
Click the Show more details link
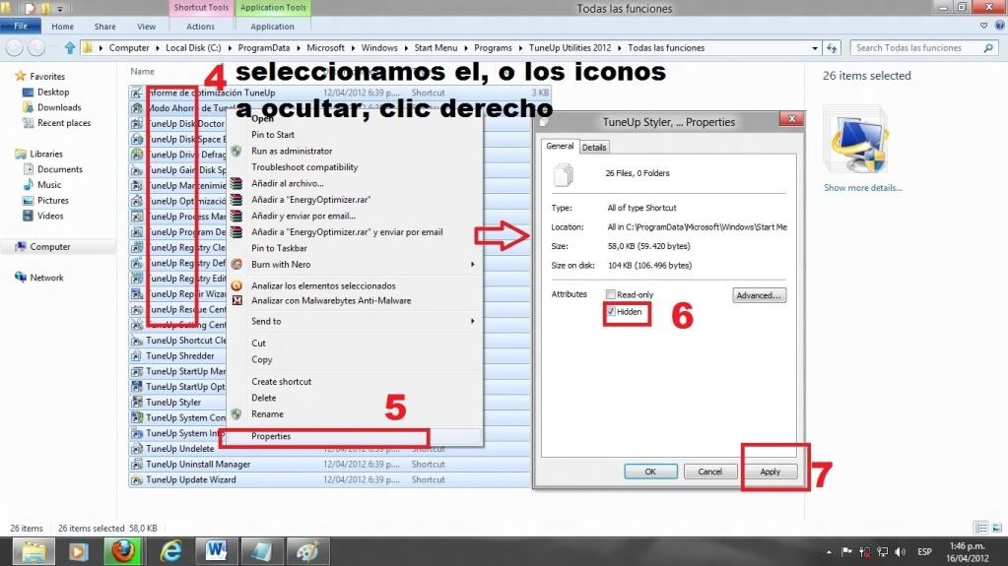pos(862,188)
